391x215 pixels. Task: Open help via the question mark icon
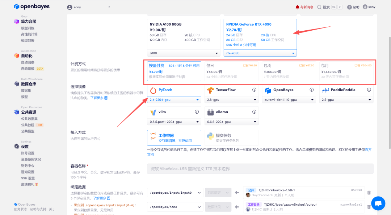(349, 7)
